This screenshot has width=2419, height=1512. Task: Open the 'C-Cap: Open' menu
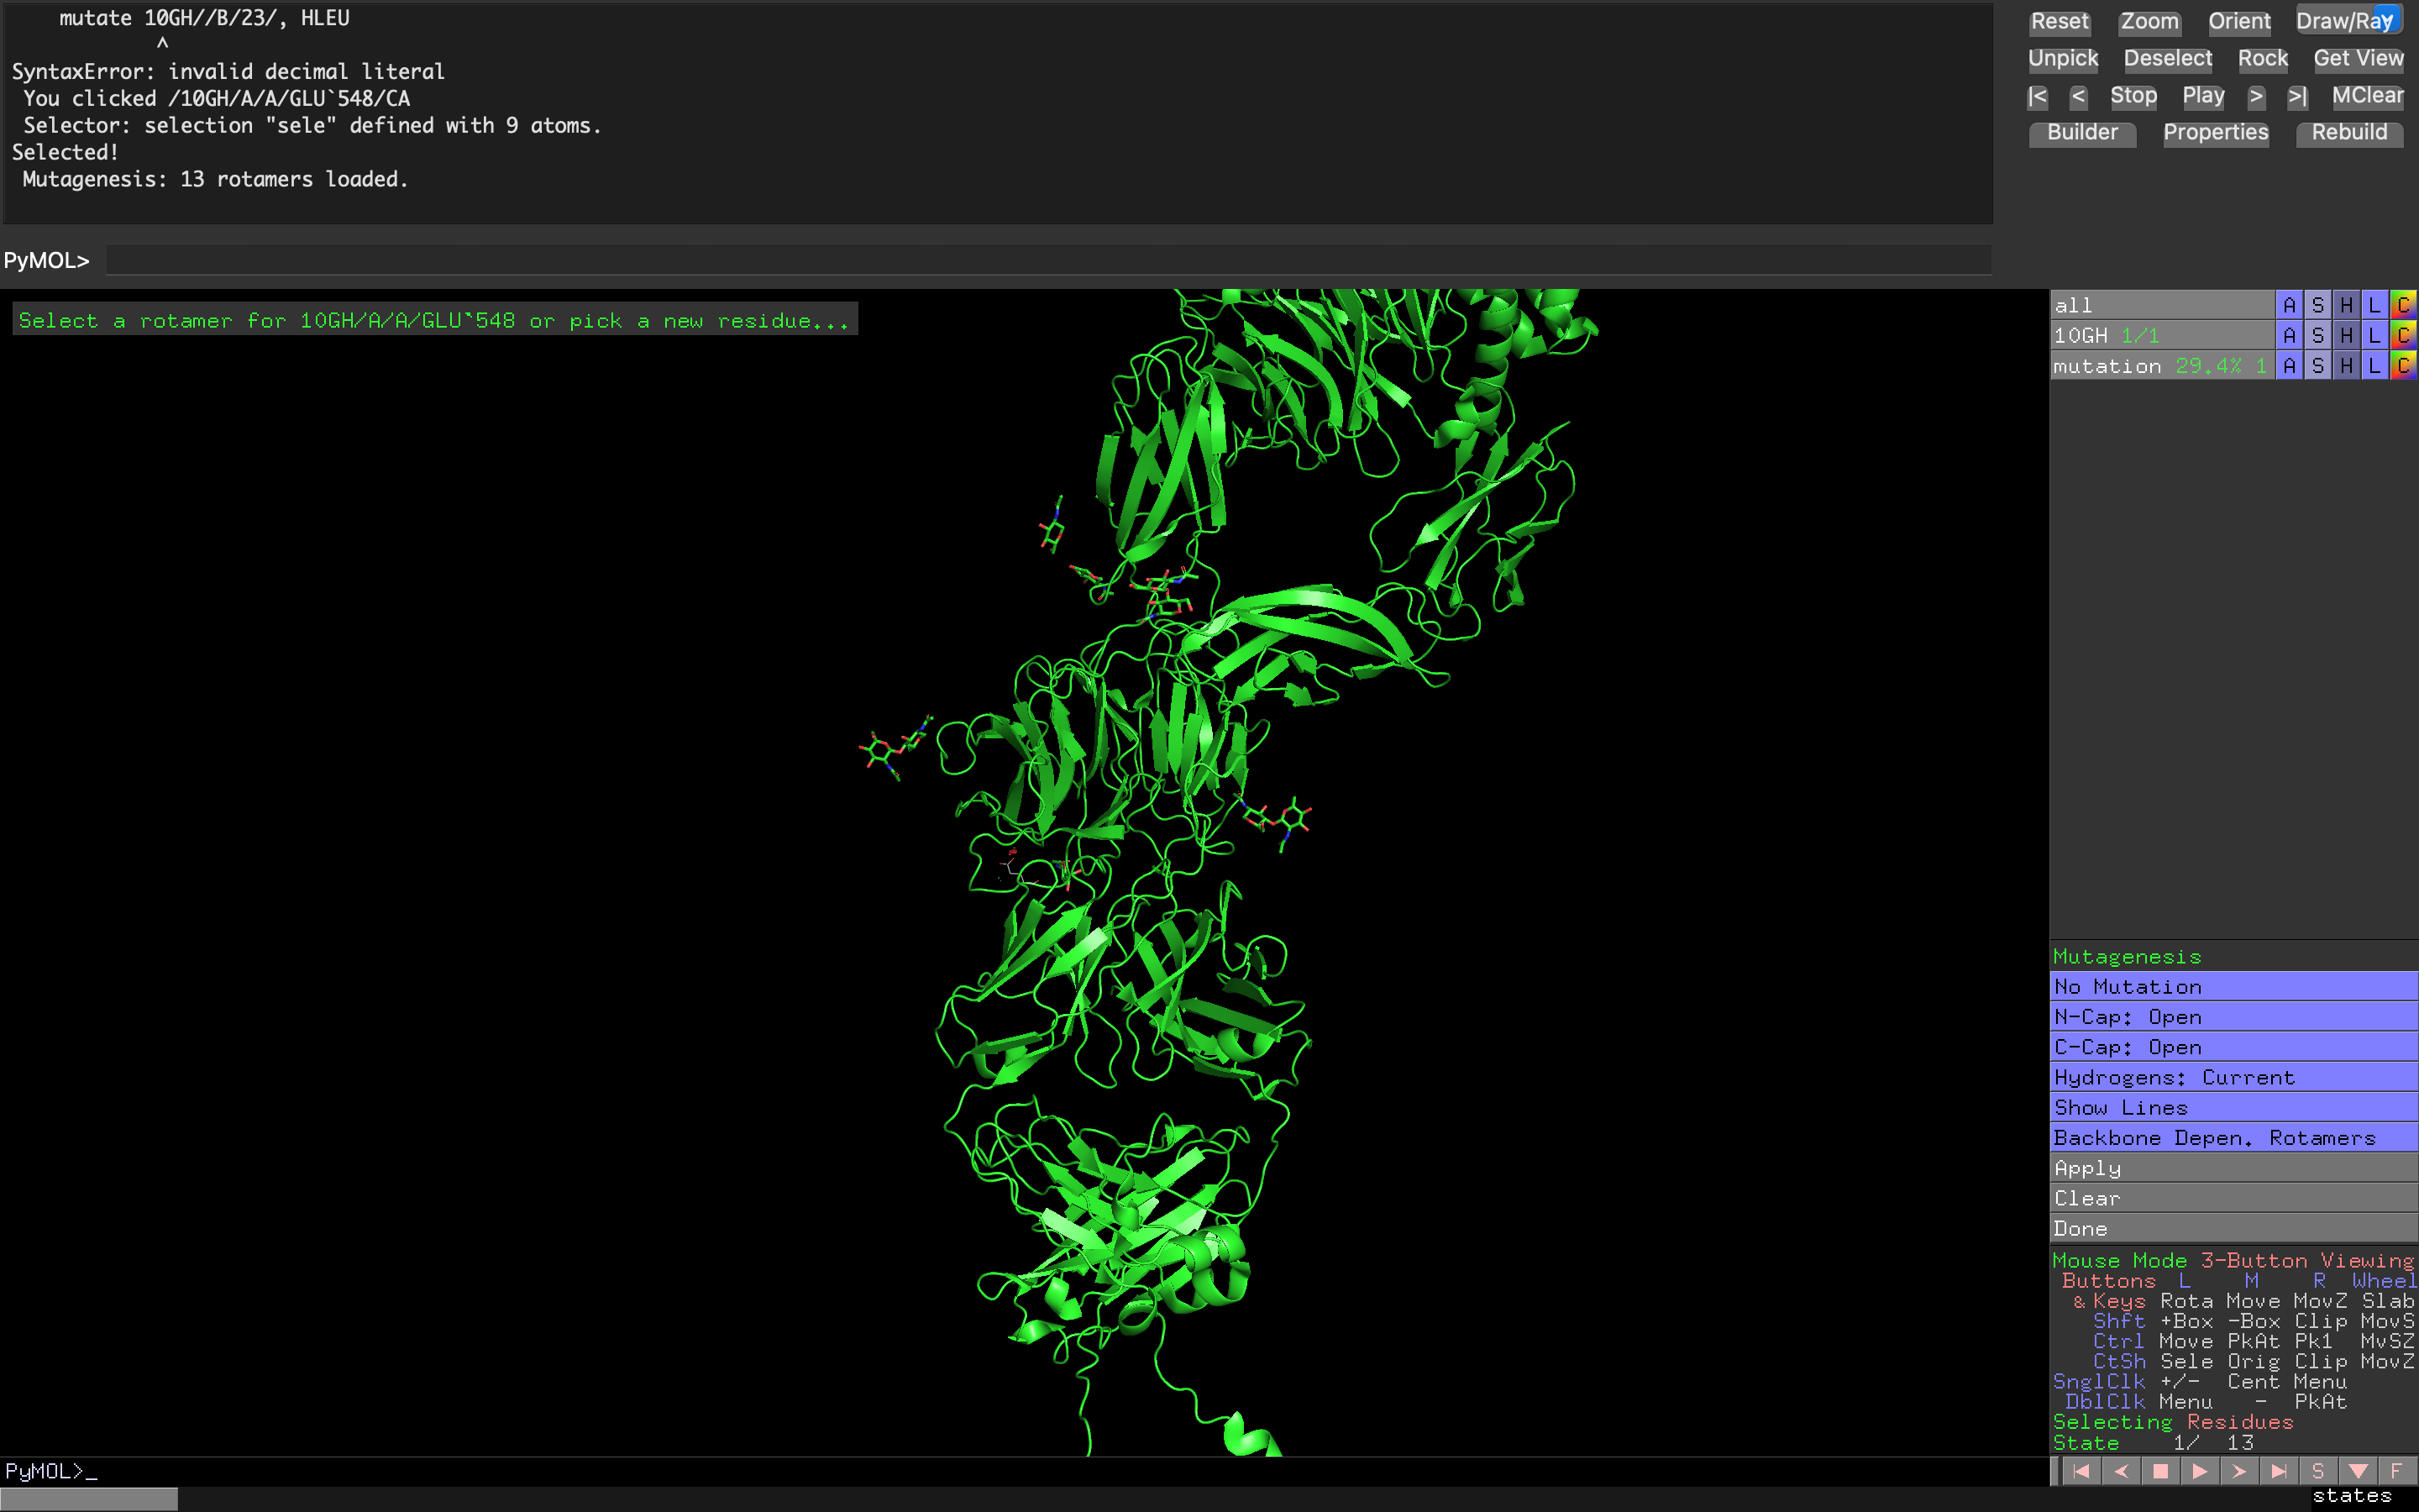(2233, 1047)
